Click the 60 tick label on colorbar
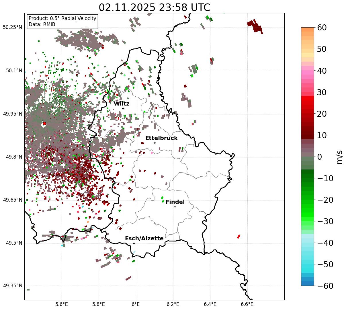 [322, 28]
